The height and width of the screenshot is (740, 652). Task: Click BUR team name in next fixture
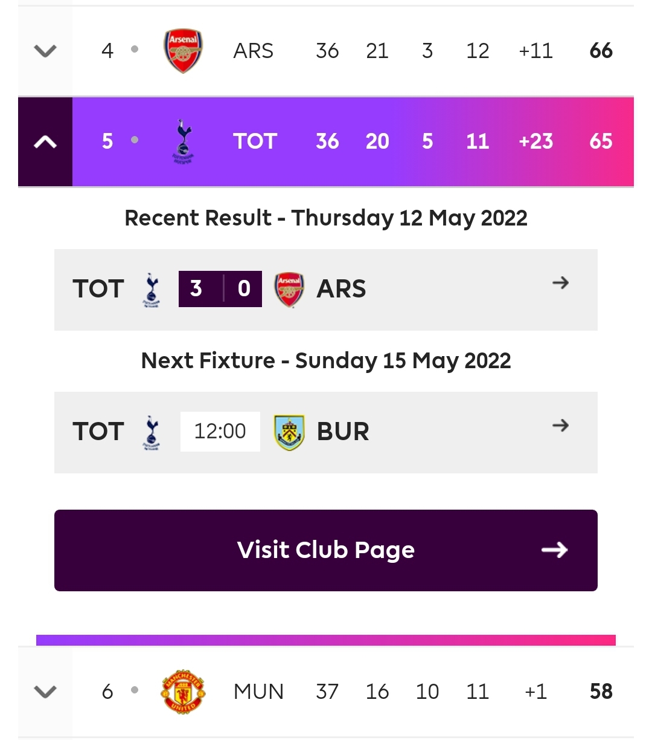[x=343, y=432]
